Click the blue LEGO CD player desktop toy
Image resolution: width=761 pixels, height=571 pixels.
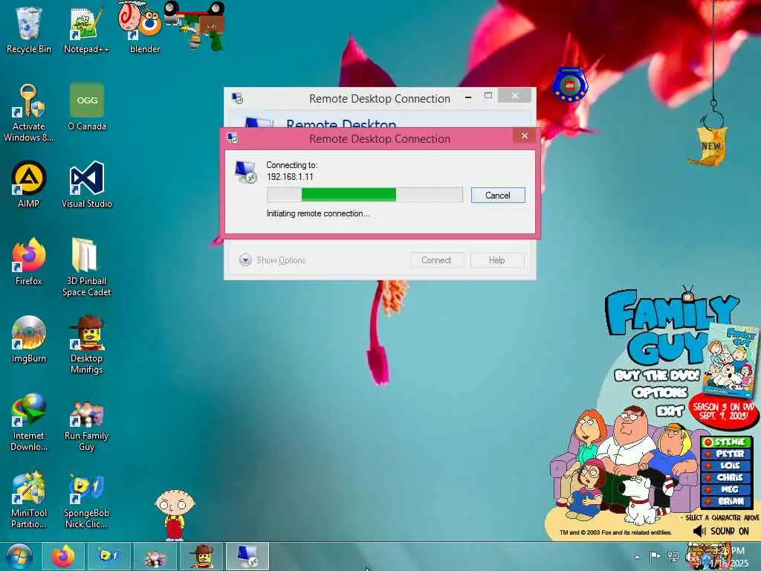coord(569,85)
